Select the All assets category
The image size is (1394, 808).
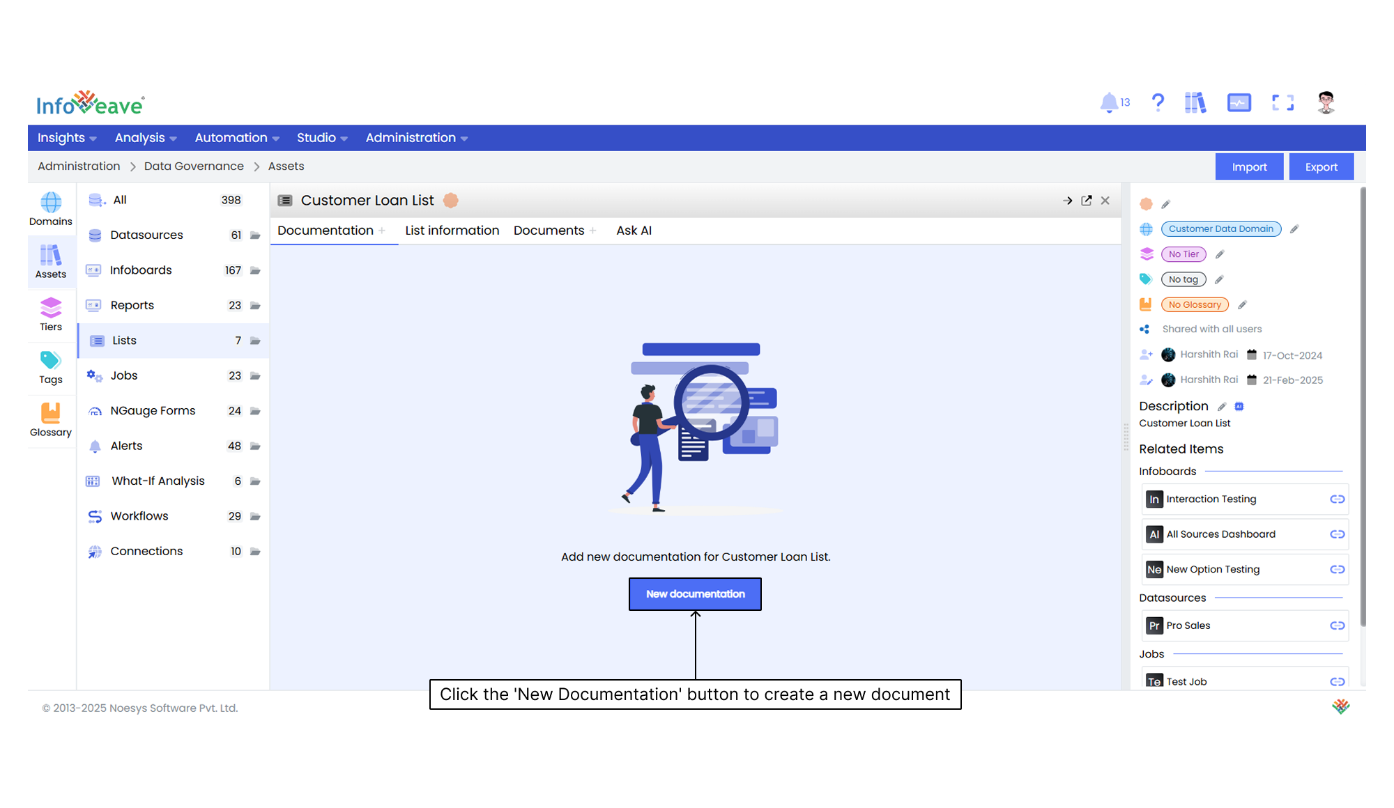click(173, 200)
